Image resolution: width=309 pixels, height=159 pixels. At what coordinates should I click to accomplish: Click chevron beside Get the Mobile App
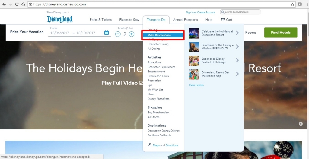[237, 74]
